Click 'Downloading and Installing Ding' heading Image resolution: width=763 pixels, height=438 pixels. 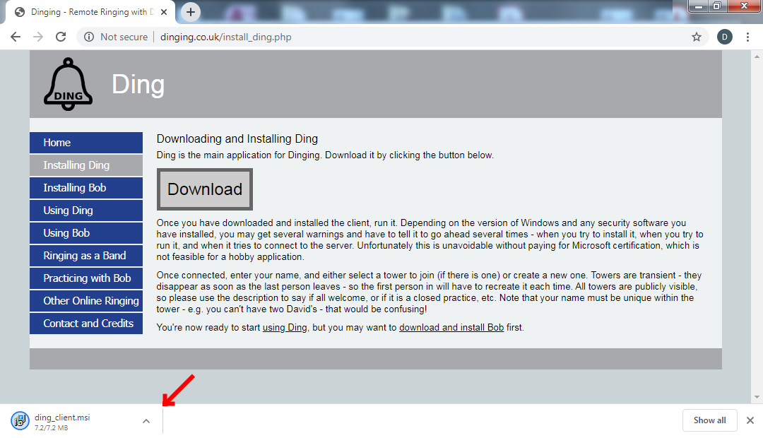237,138
